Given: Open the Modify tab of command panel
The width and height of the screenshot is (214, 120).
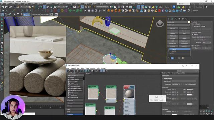Looking at the screenshot, I should click(x=172, y=19).
